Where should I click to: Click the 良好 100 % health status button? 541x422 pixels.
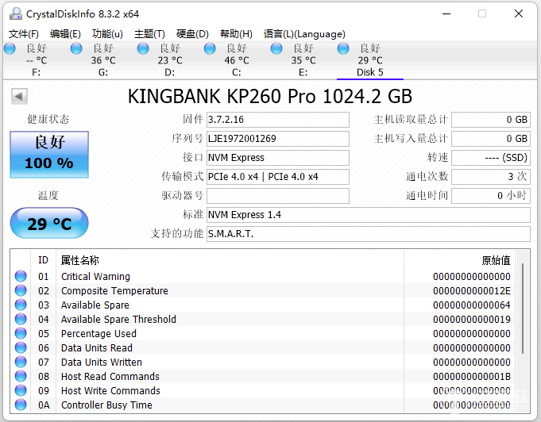(x=49, y=155)
